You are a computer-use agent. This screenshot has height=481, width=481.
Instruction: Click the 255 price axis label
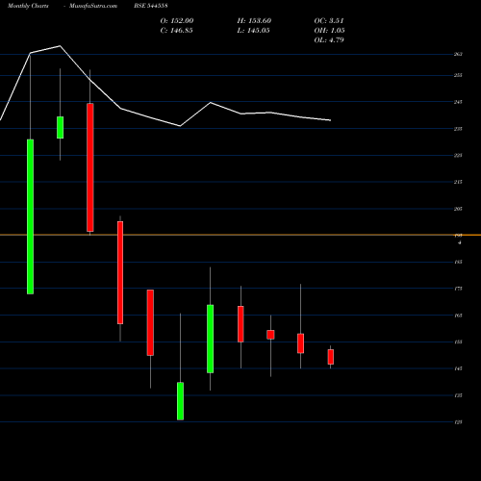pos(458,75)
